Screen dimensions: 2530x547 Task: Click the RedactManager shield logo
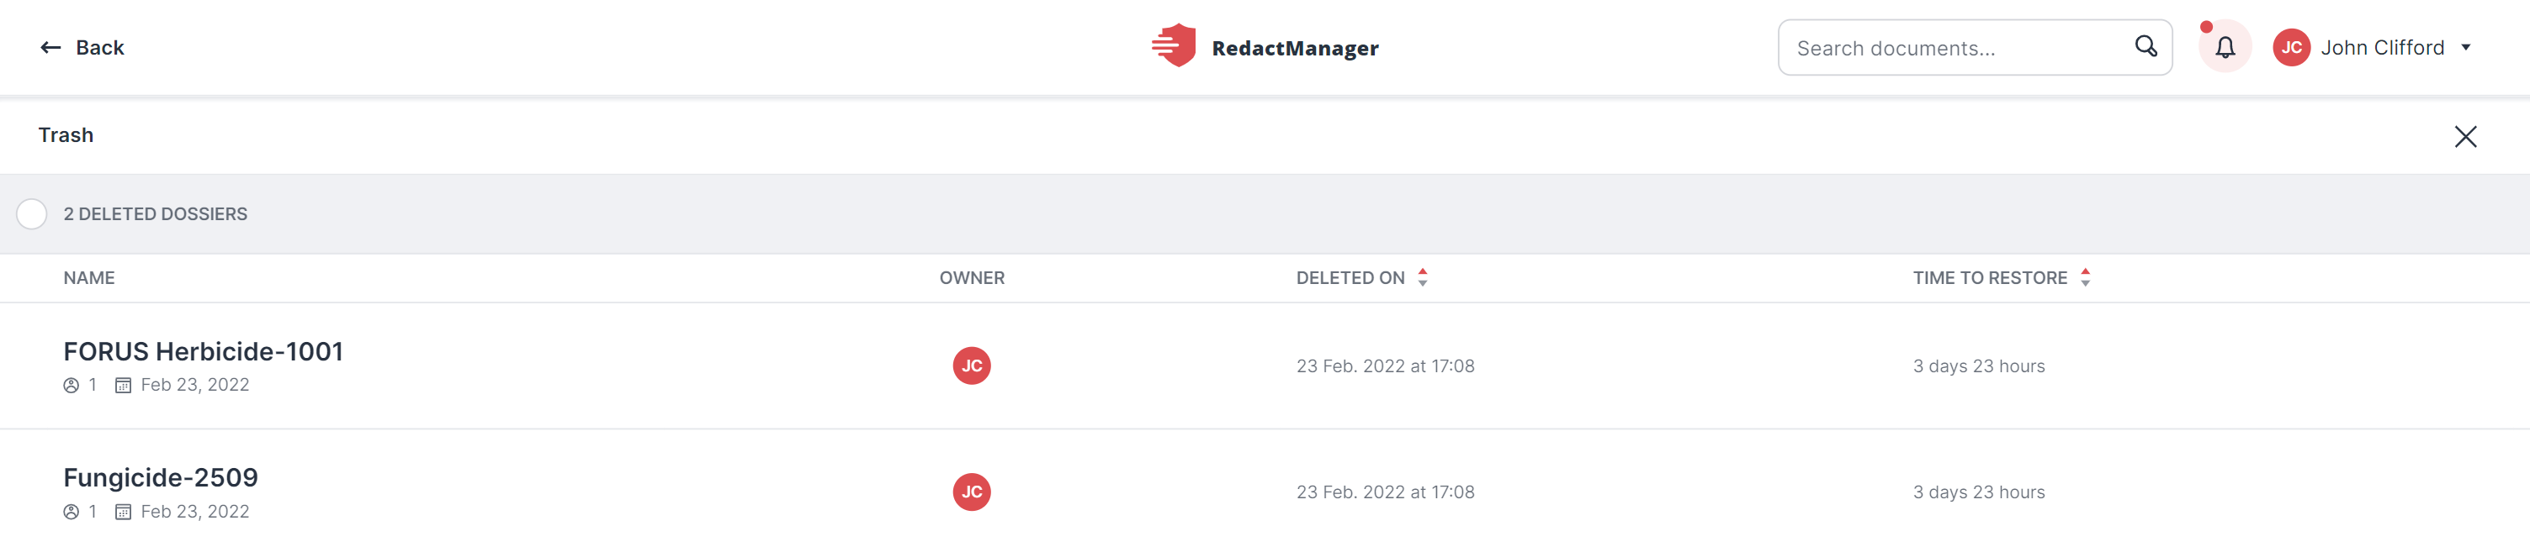pos(1174,46)
